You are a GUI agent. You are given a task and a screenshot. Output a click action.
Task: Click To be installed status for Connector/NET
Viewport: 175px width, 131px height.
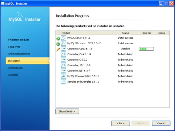coord(125,71)
